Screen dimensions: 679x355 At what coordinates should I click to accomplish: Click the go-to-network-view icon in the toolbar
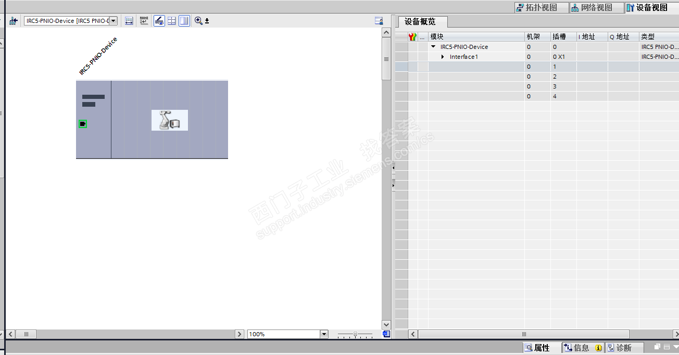[x=14, y=21]
